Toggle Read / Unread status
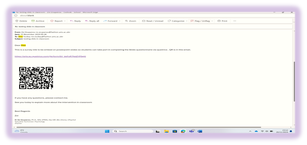 point(153,21)
